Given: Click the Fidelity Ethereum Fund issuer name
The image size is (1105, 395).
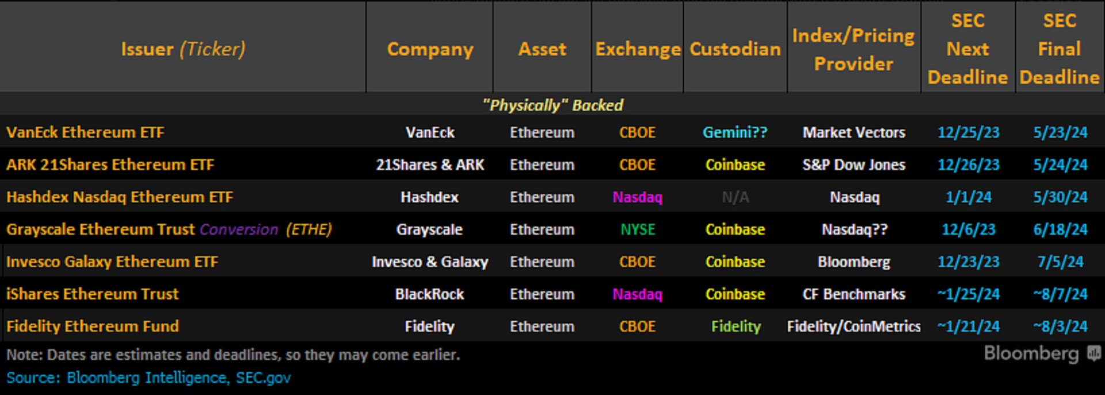Looking at the screenshot, I should point(93,326).
